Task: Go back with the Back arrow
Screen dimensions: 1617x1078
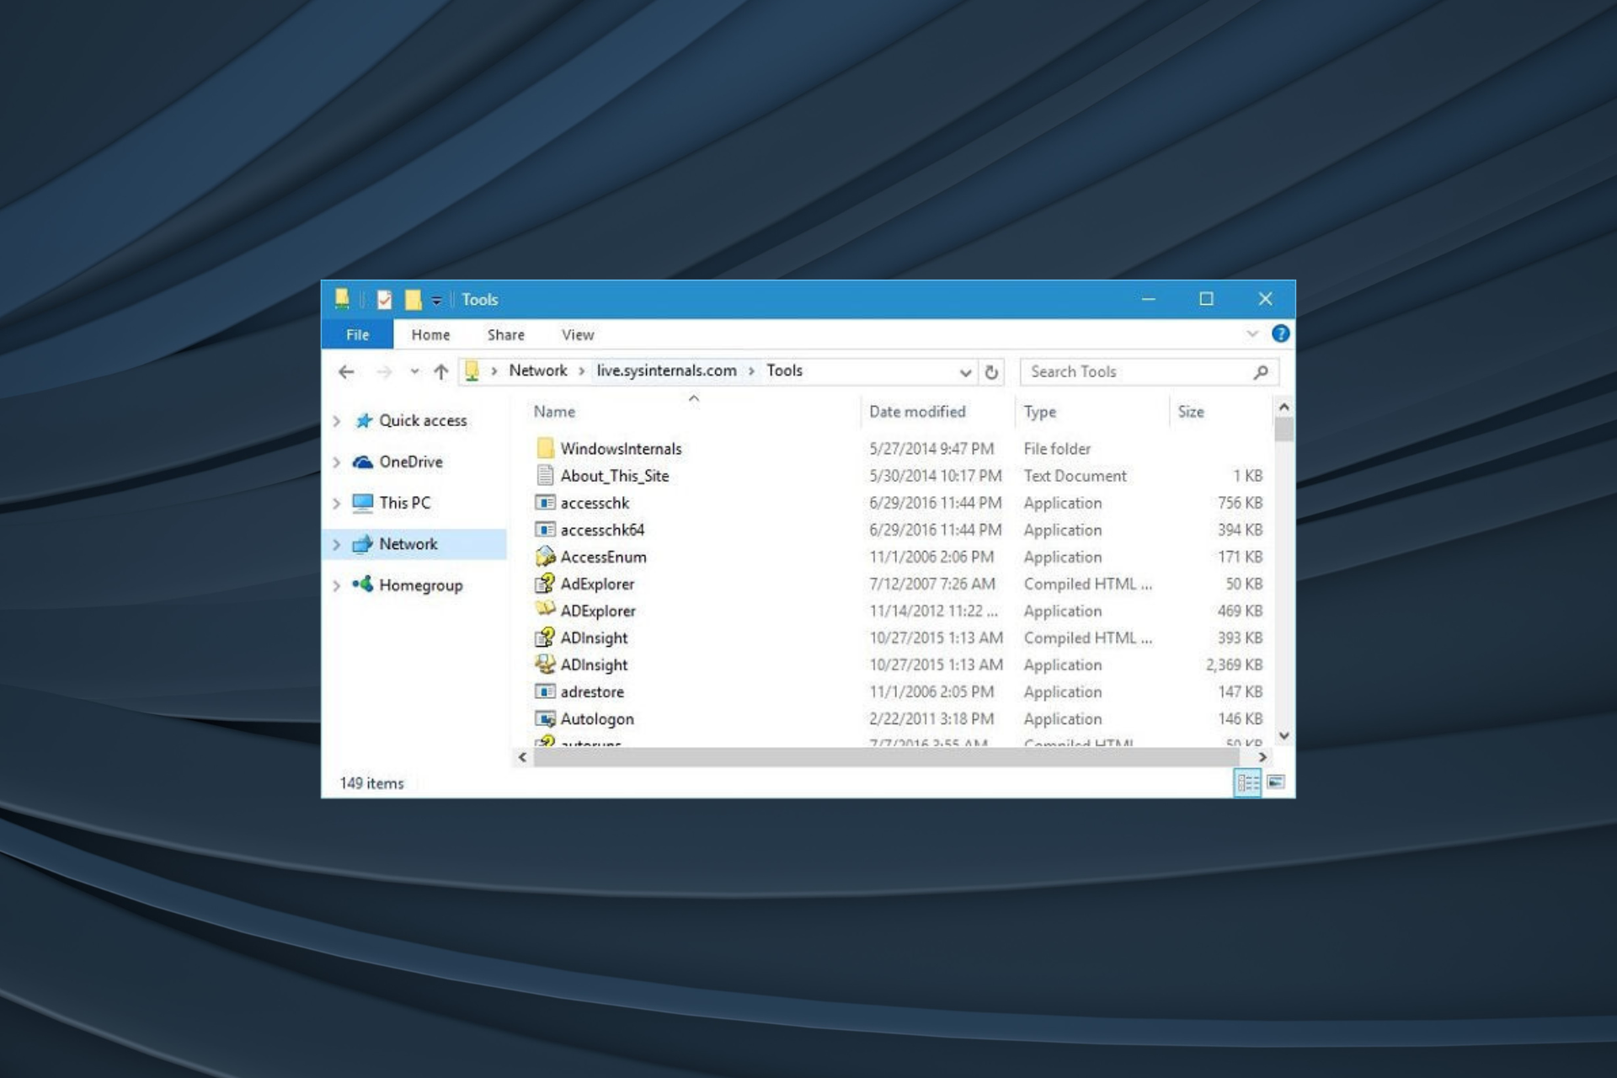Action: pyautogui.click(x=346, y=371)
